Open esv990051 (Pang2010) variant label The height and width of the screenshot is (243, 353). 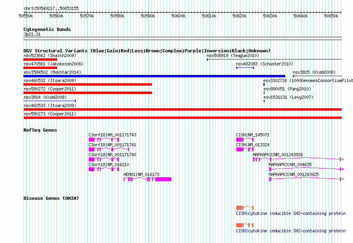pyautogui.click(x=287, y=89)
